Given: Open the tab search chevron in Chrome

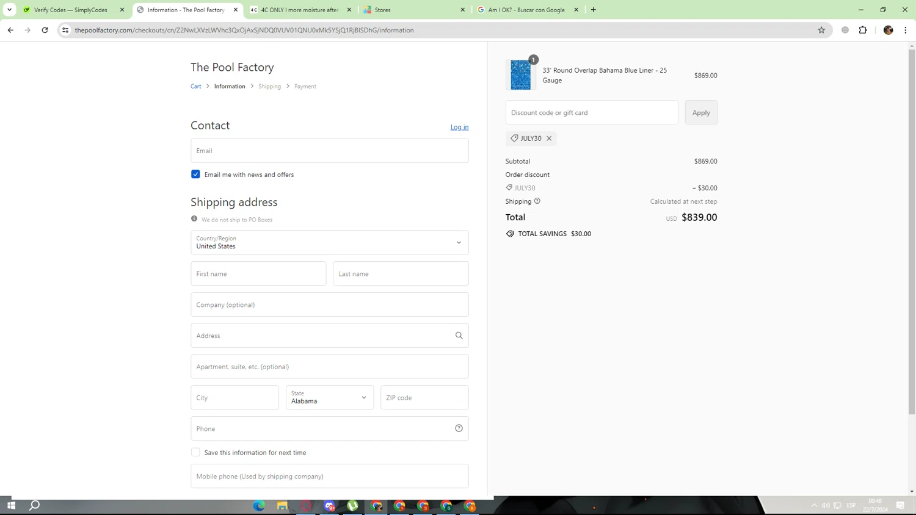Looking at the screenshot, I should point(9,10).
